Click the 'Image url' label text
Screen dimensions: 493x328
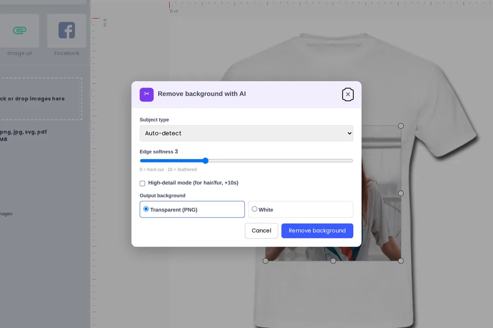[20, 53]
